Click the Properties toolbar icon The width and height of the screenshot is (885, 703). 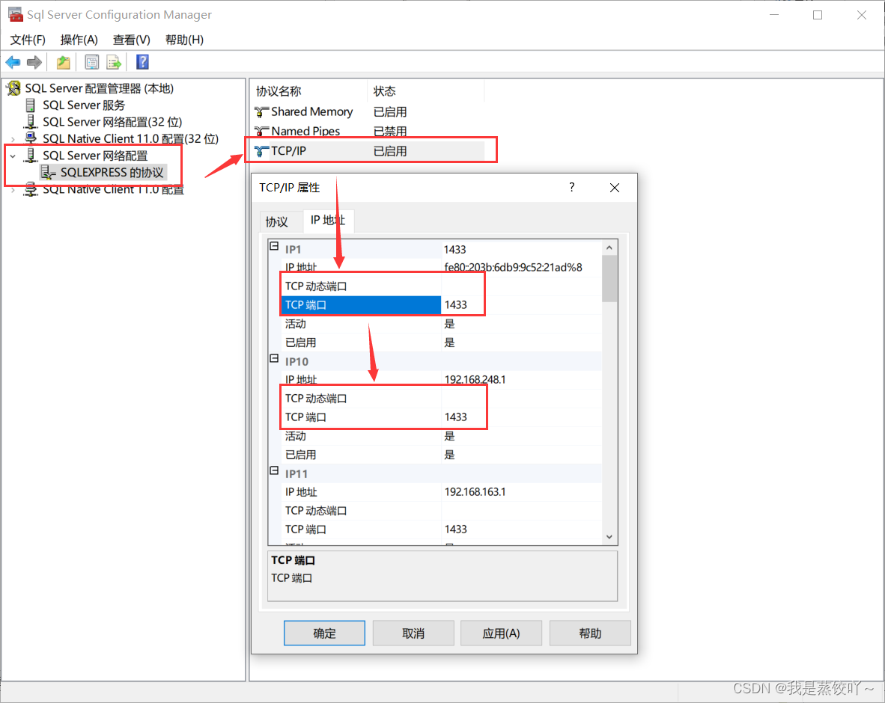91,62
